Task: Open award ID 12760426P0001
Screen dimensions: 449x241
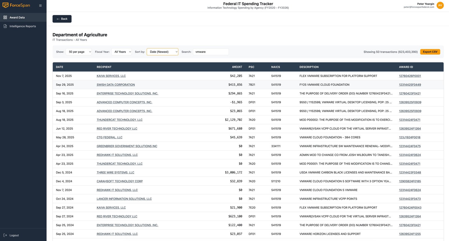Action: click(410, 76)
